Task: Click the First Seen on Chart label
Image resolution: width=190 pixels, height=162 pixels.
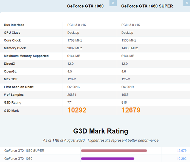Action: 19,87
